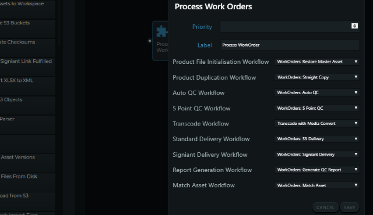Open Signiant Delivery Workflow dropdown
Viewport: 373px width, 215px height.
(x=317, y=155)
